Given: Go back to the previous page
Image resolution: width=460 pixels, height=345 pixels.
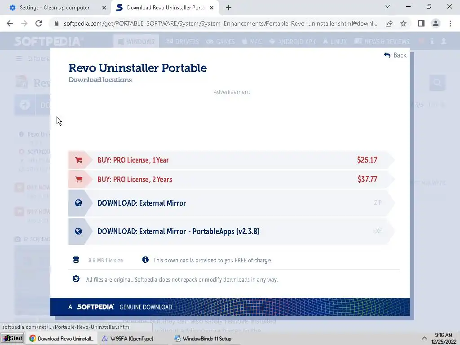Looking at the screenshot, I should tap(10, 23).
